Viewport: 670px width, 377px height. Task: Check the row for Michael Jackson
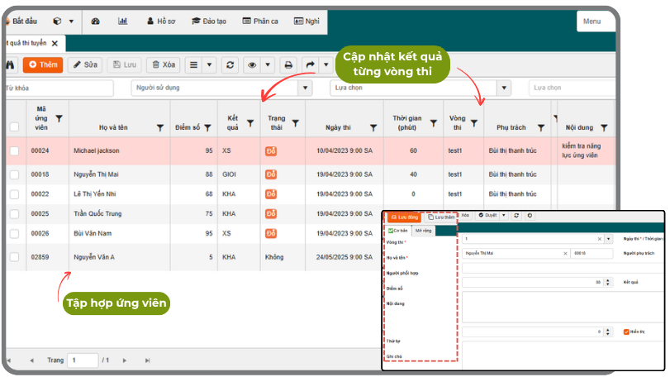coord(15,151)
